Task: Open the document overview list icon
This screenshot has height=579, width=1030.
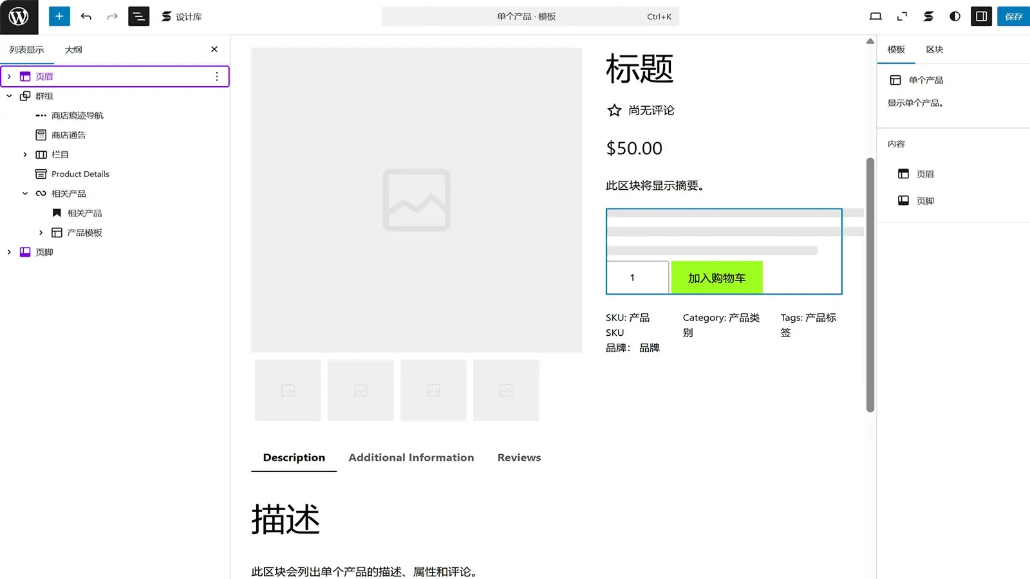Action: coord(138,16)
